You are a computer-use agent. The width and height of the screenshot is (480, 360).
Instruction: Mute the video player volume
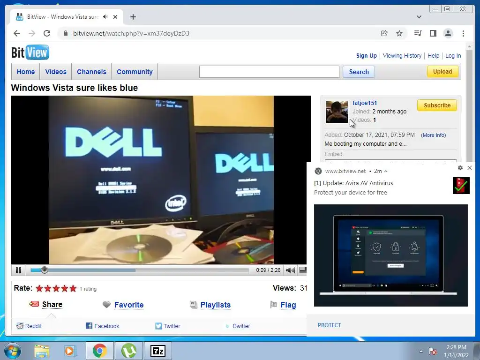pos(290,270)
